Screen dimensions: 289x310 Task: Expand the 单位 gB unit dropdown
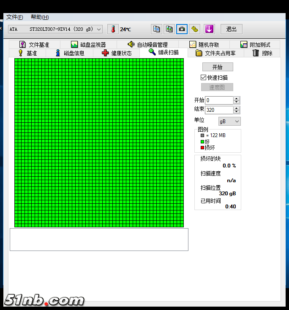coord(229,121)
